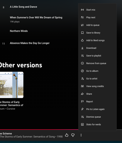The height and width of the screenshot is (143, 122).
Task: Click the Dismiss queue icon
Action: click(x=82, y=117)
